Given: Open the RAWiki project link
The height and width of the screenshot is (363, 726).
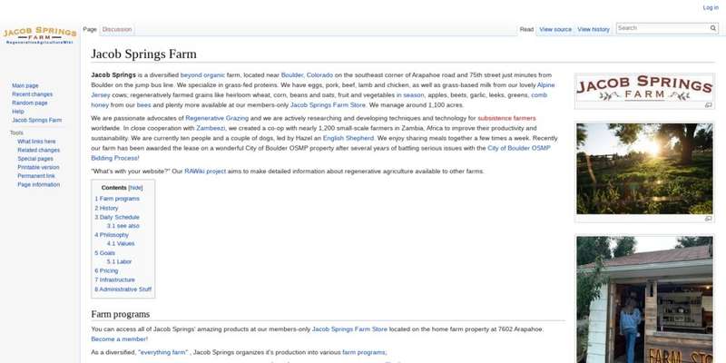Looking at the screenshot, I should [x=205, y=172].
